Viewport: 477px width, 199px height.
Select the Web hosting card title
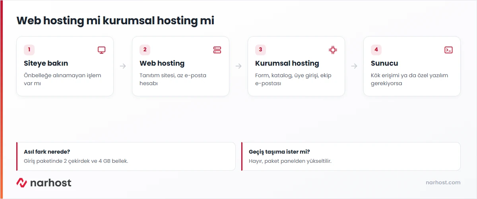[x=162, y=63]
